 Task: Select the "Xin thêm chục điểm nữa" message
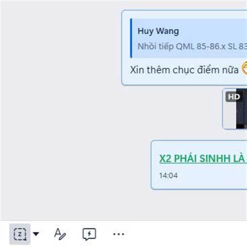[184, 70]
